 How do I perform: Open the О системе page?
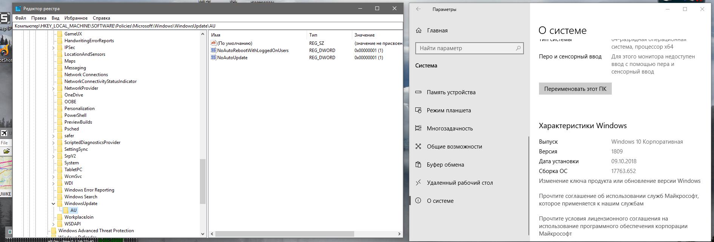point(440,201)
